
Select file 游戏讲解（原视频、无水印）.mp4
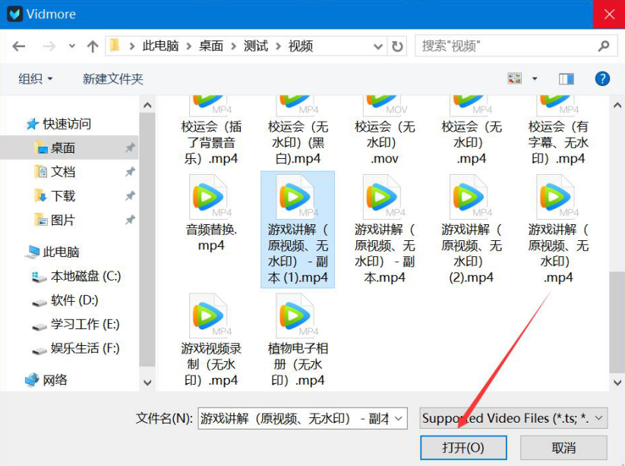558,230
